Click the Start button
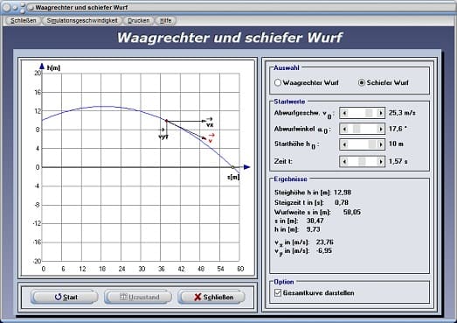457x323 pixels. pos(65,297)
